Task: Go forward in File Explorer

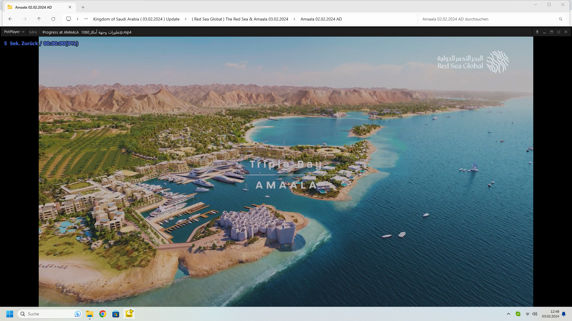Action: pyautogui.click(x=25, y=19)
